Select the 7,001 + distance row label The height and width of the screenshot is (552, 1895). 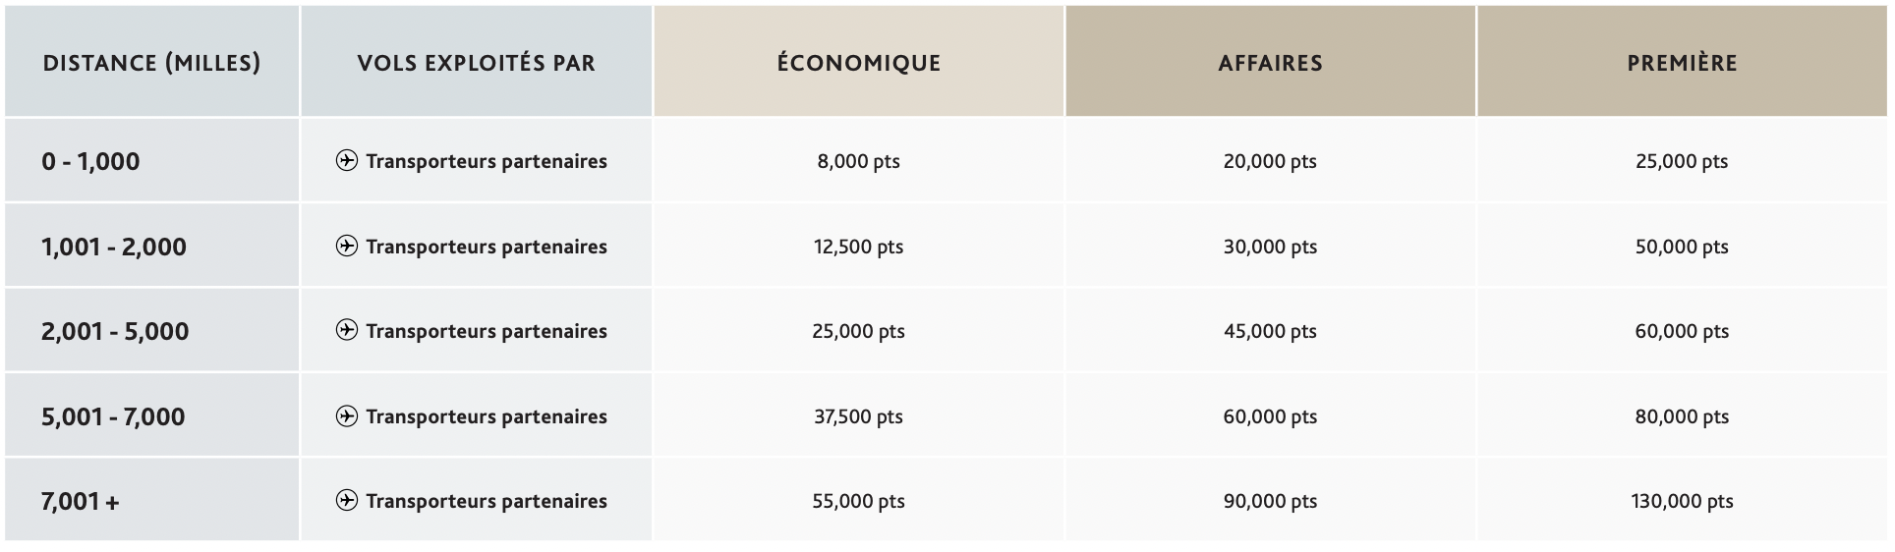(x=81, y=502)
